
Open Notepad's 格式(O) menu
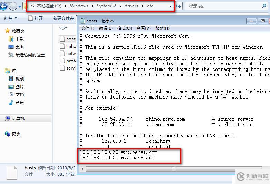pyautogui.click(x=125, y=28)
